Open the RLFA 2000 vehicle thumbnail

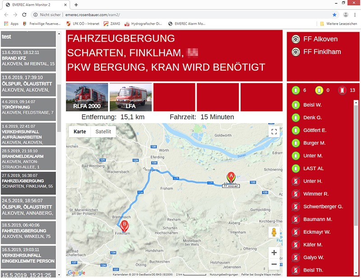pyautogui.click(x=87, y=97)
